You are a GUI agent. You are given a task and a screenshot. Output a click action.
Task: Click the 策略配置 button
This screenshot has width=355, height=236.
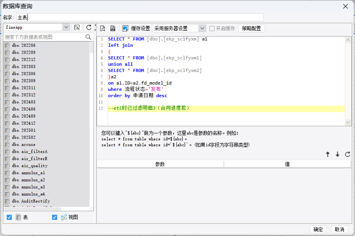(251, 28)
